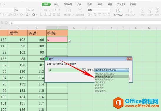Open the 表格样式 table style menu
This screenshot has width=161, height=111.
pyautogui.click(x=130, y=12)
